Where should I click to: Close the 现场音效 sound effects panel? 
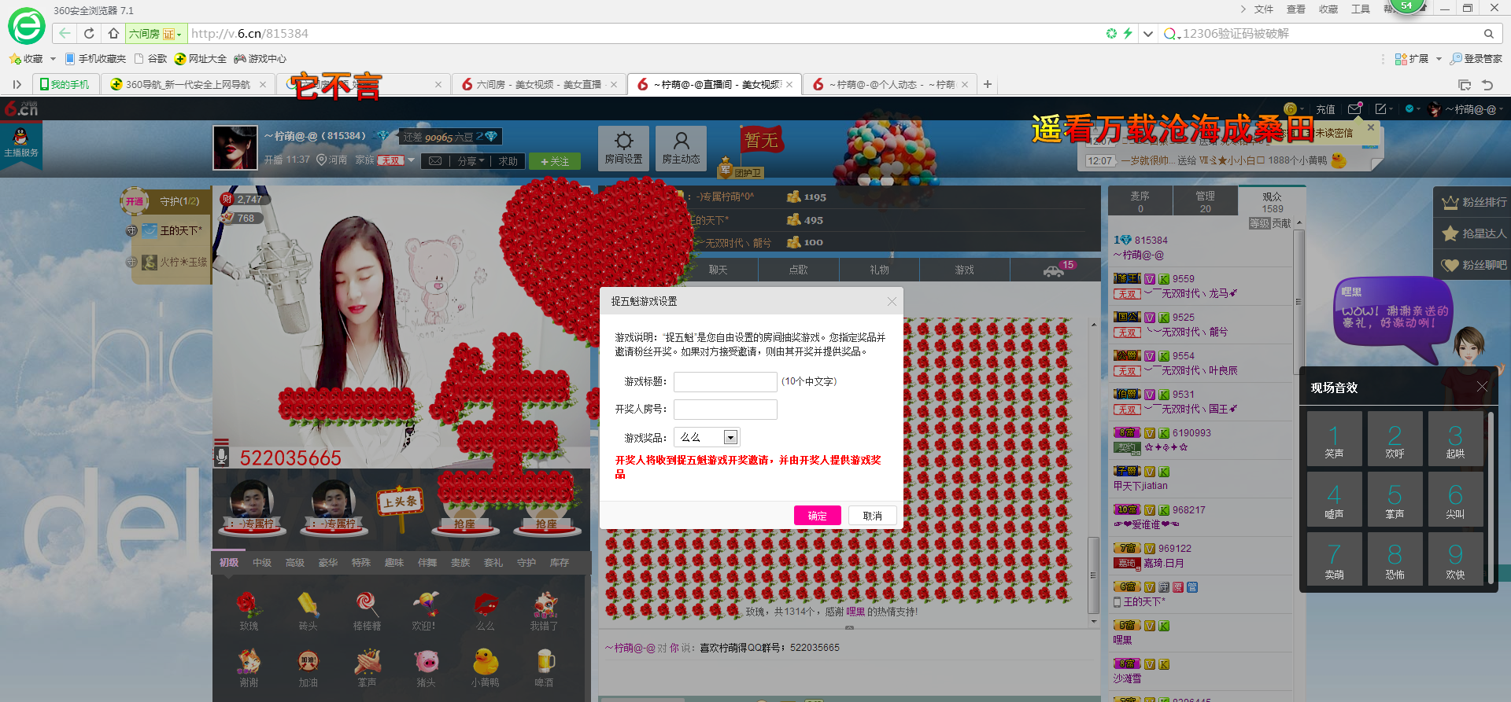[1482, 387]
